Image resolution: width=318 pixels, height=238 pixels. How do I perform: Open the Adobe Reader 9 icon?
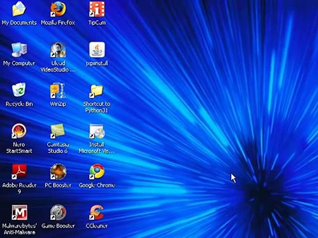19,172
